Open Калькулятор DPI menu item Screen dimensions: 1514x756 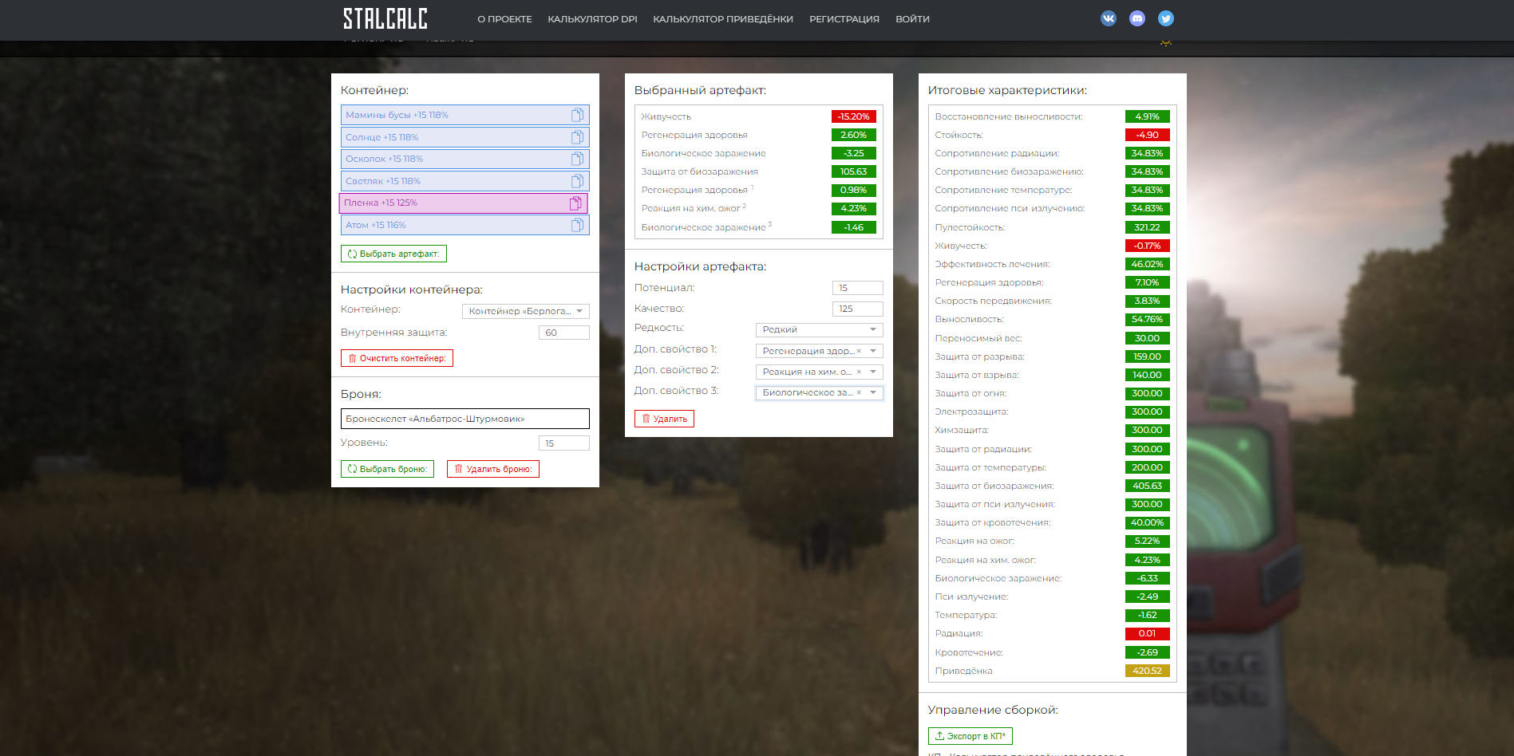(x=592, y=19)
